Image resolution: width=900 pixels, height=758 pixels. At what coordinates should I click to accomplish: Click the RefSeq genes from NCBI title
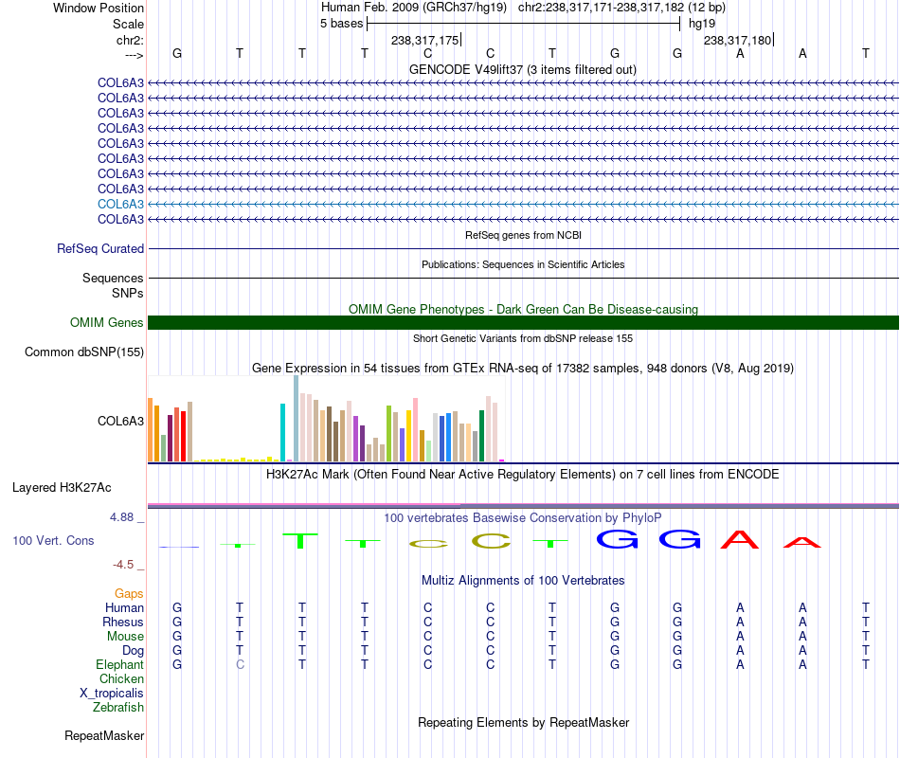(523, 235)
